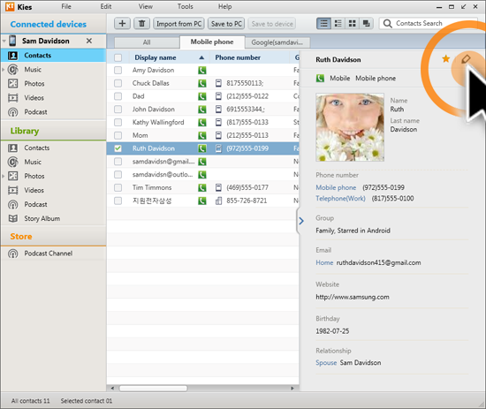
Task: Open Podcast under Connected devices
Action: pyautogui.click(x=35, y=112)
